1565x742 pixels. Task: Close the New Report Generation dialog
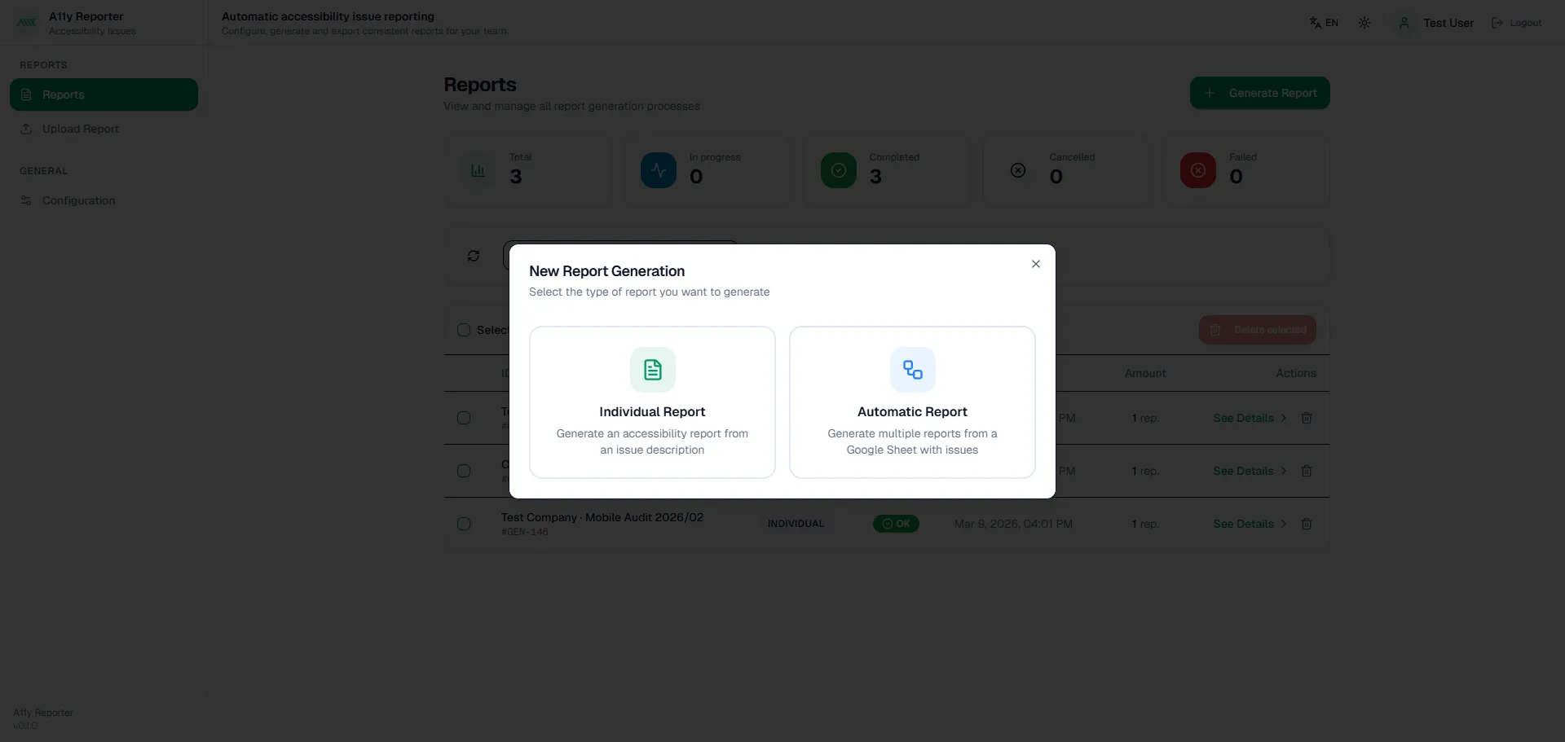(x=1035, y=264)
